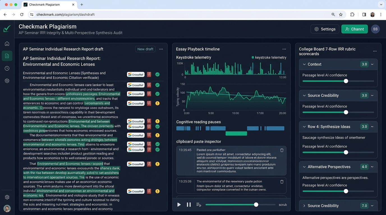Click the "keystroke telemetry" legend label with green dot

tap(269, 57)
